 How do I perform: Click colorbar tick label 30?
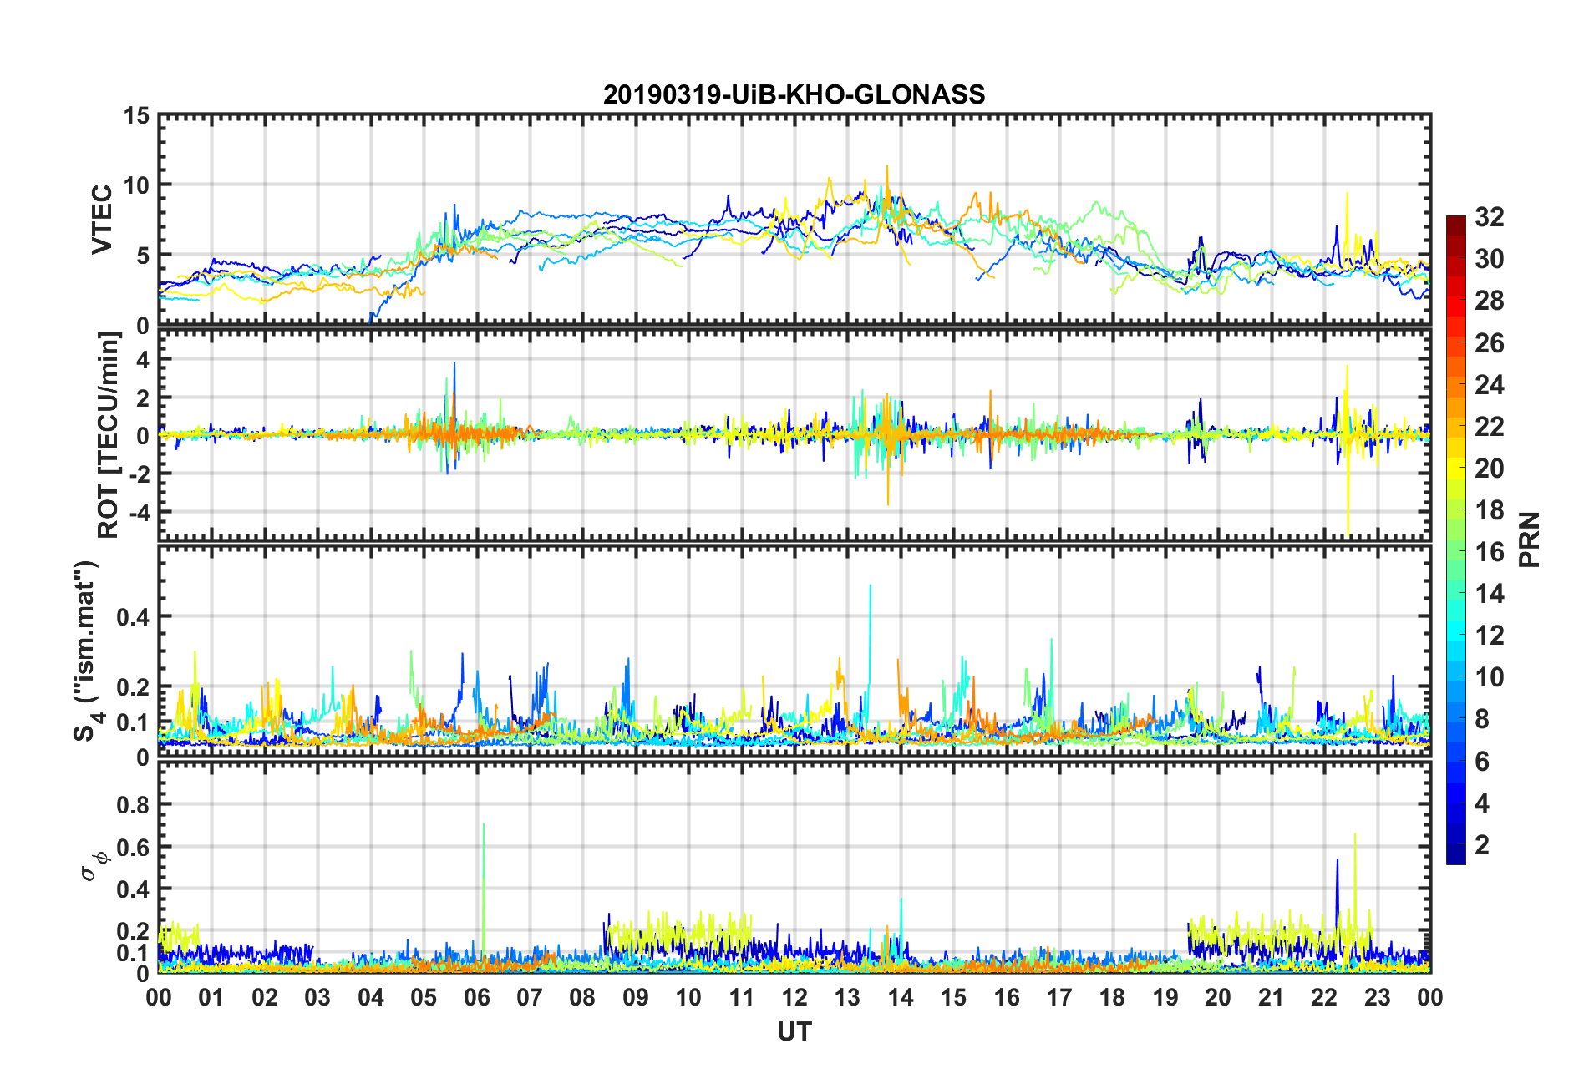pyautogui.click(x=1490, y=259)
